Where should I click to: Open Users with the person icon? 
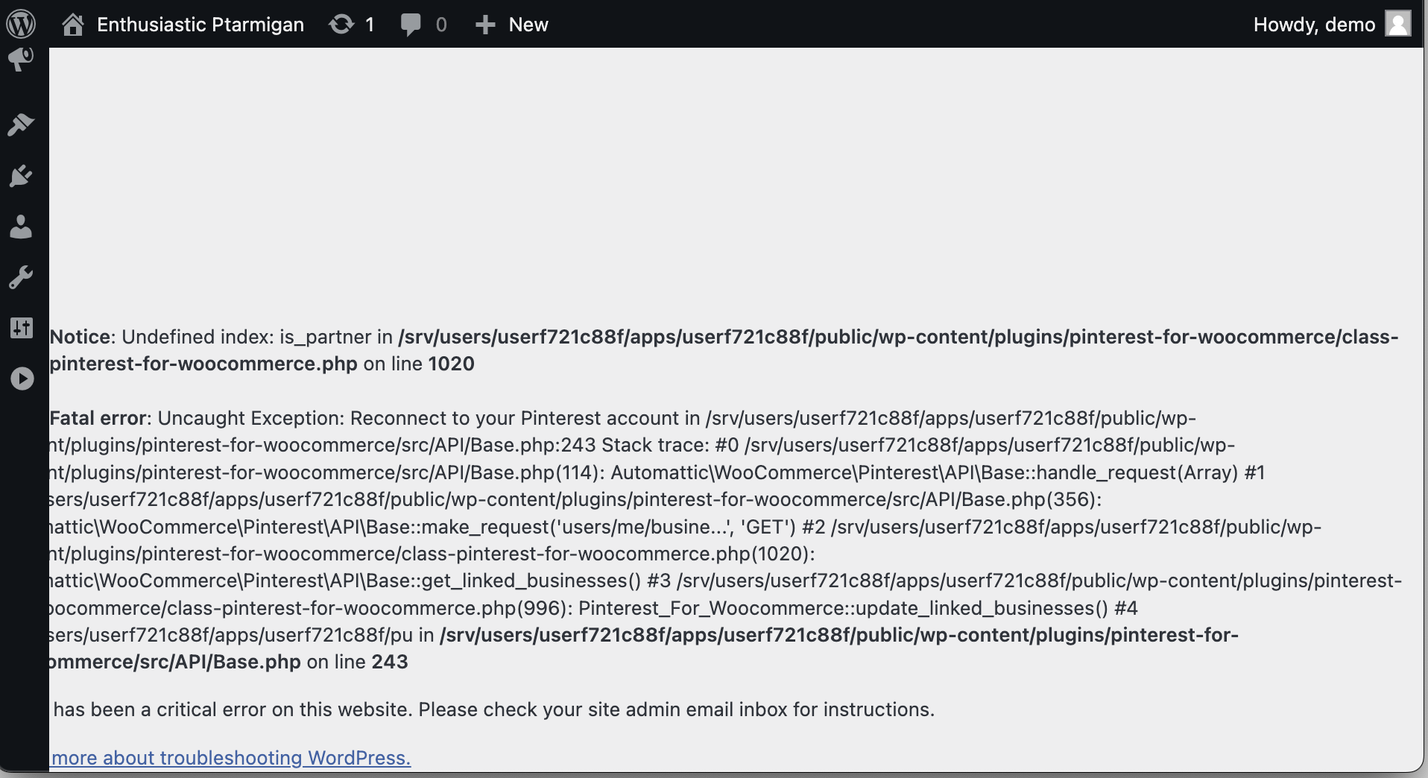click(22, 227)
